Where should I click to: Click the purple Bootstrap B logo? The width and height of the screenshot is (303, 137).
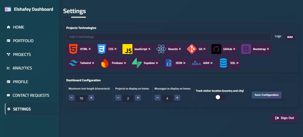coord(246,49)
